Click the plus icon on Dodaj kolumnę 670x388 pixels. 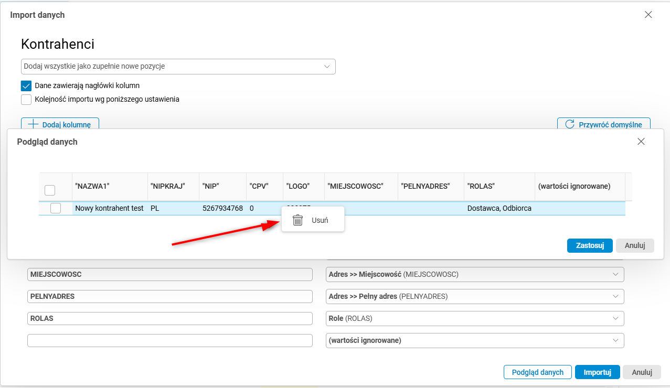tap(33, 124)
